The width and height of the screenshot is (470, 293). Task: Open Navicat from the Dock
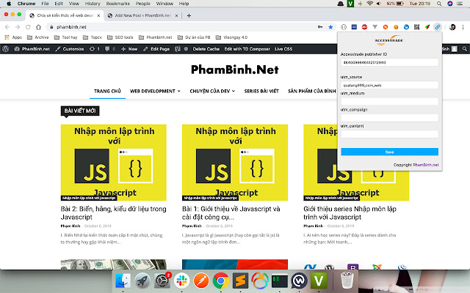[x=260, y=281]
